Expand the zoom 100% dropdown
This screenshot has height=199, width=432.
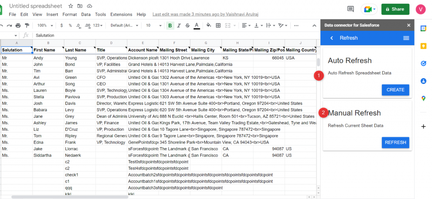45,25
